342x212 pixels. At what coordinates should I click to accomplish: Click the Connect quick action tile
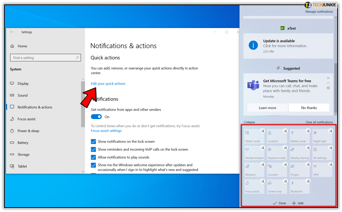(277, 170)
